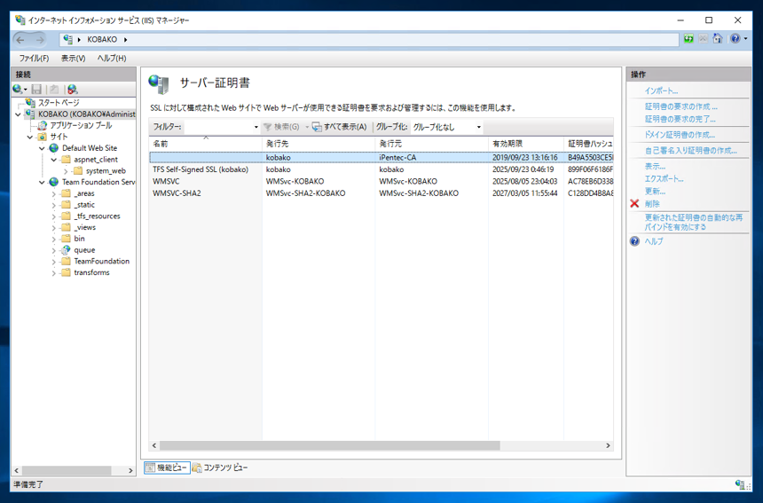Open the ヘルプ(H) menu
This screenshot has width=763, height=503.
click(x=112, y=59)
